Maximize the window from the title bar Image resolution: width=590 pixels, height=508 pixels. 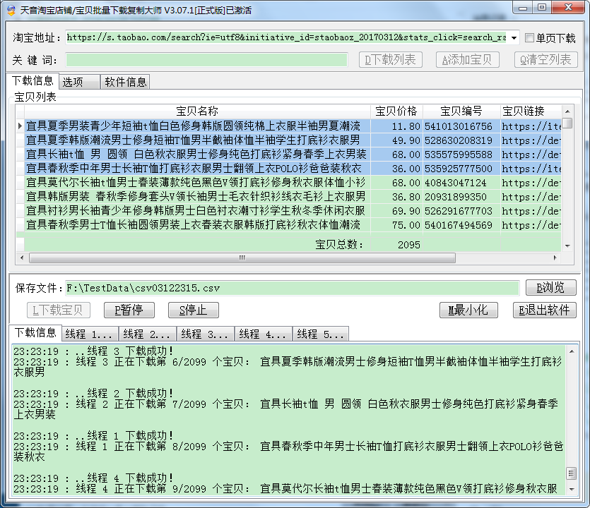pos(542,7)
